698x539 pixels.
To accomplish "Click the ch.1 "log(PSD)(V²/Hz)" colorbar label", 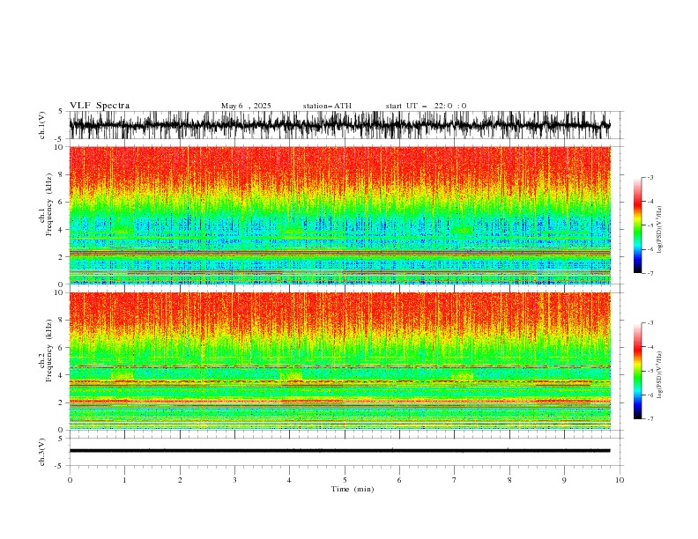I will click(x=659, y=230).
